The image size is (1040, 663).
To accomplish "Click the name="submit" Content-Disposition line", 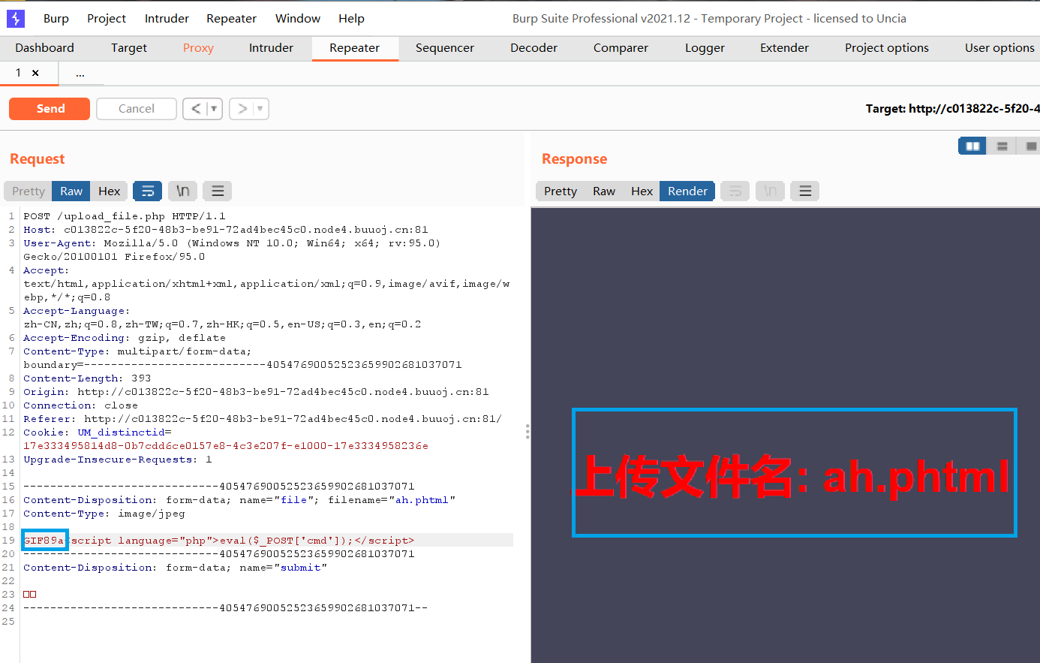I will pos(176,568).
